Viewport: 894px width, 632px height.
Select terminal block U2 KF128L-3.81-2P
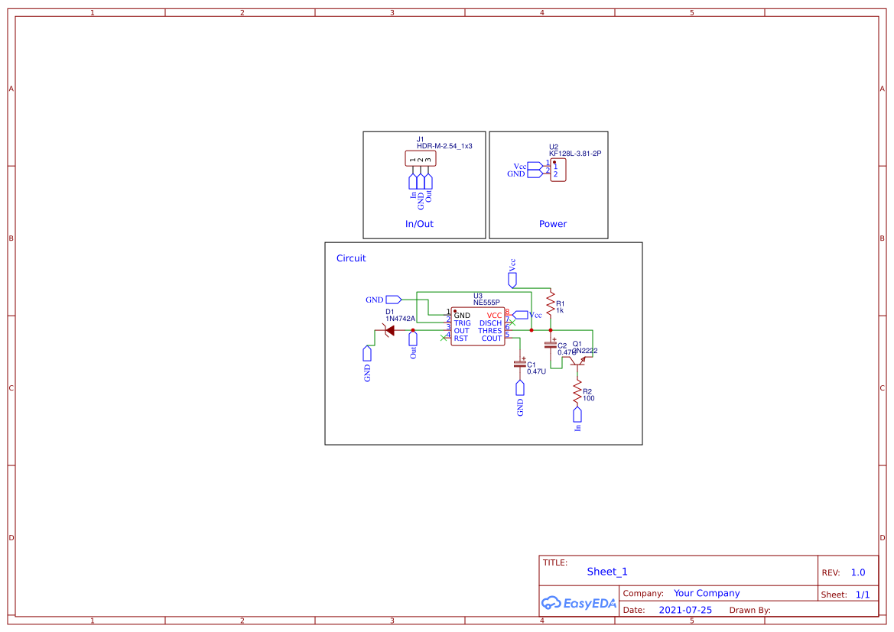(557, 170)
